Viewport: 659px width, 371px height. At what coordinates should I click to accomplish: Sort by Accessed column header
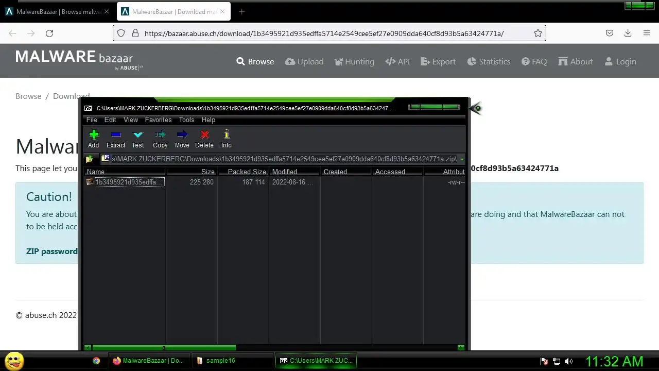[397, 172]
